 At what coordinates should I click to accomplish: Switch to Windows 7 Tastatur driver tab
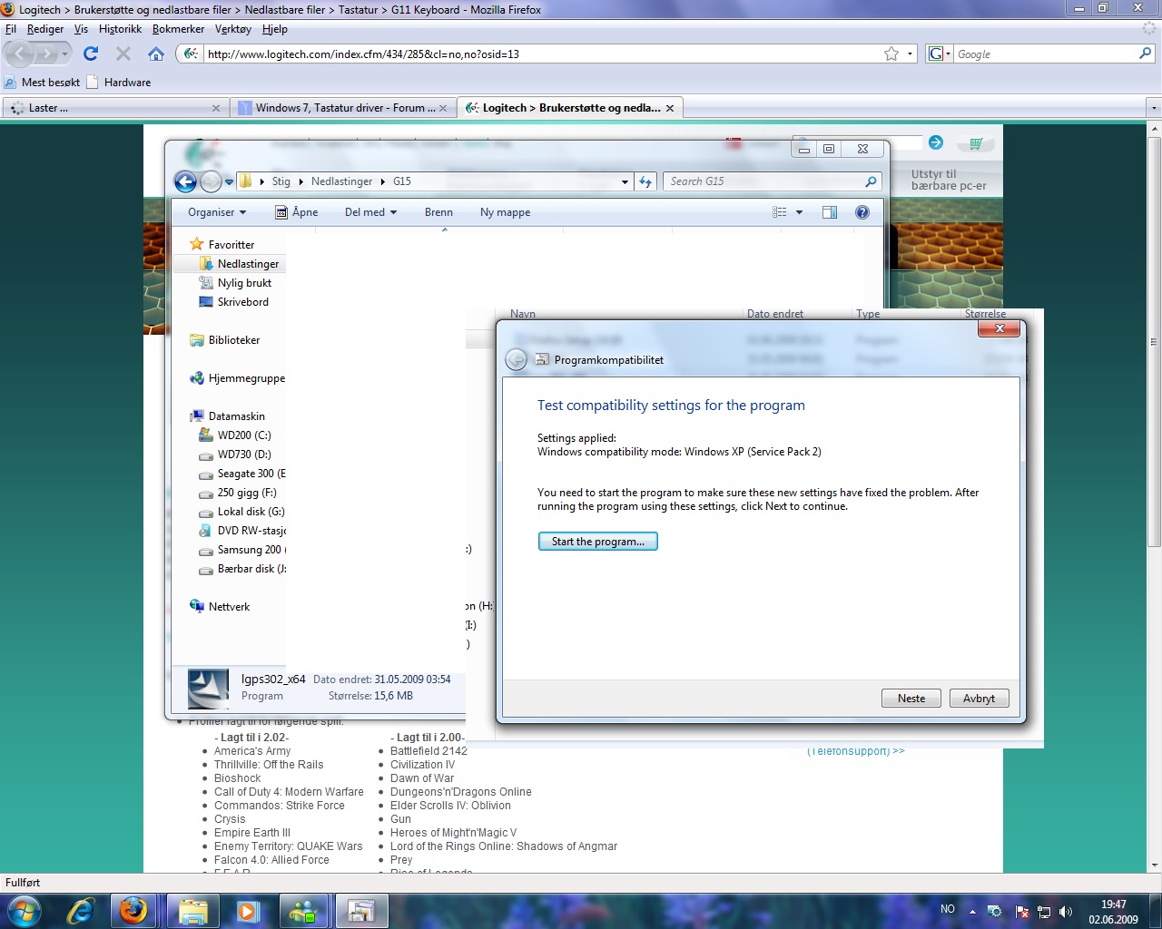pos(342,107)
